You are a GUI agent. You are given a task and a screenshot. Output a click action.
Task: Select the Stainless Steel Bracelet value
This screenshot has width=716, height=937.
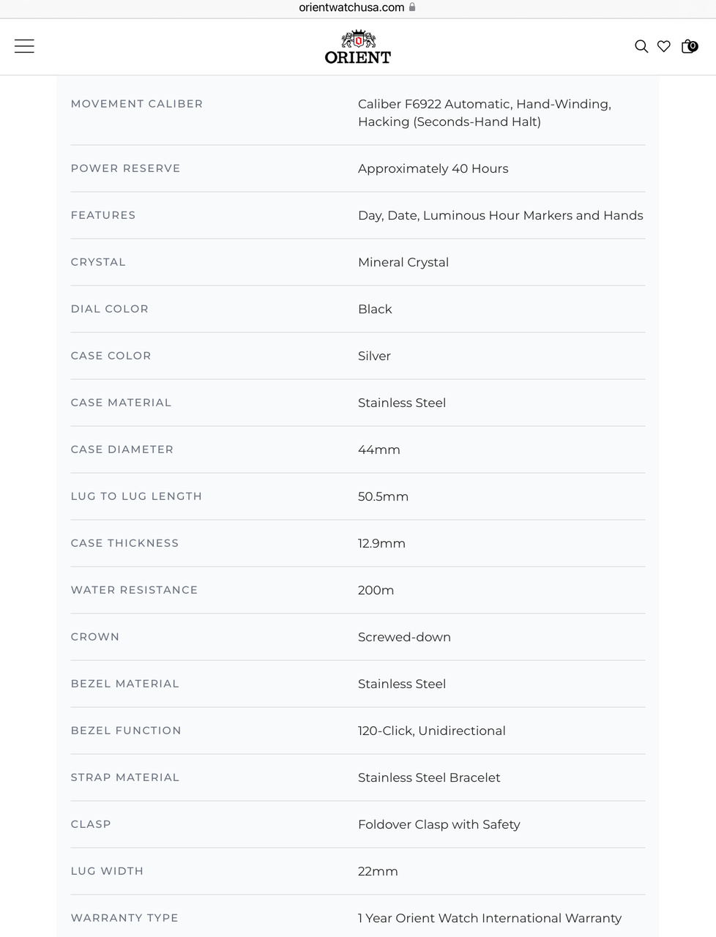tap(429, 777)
